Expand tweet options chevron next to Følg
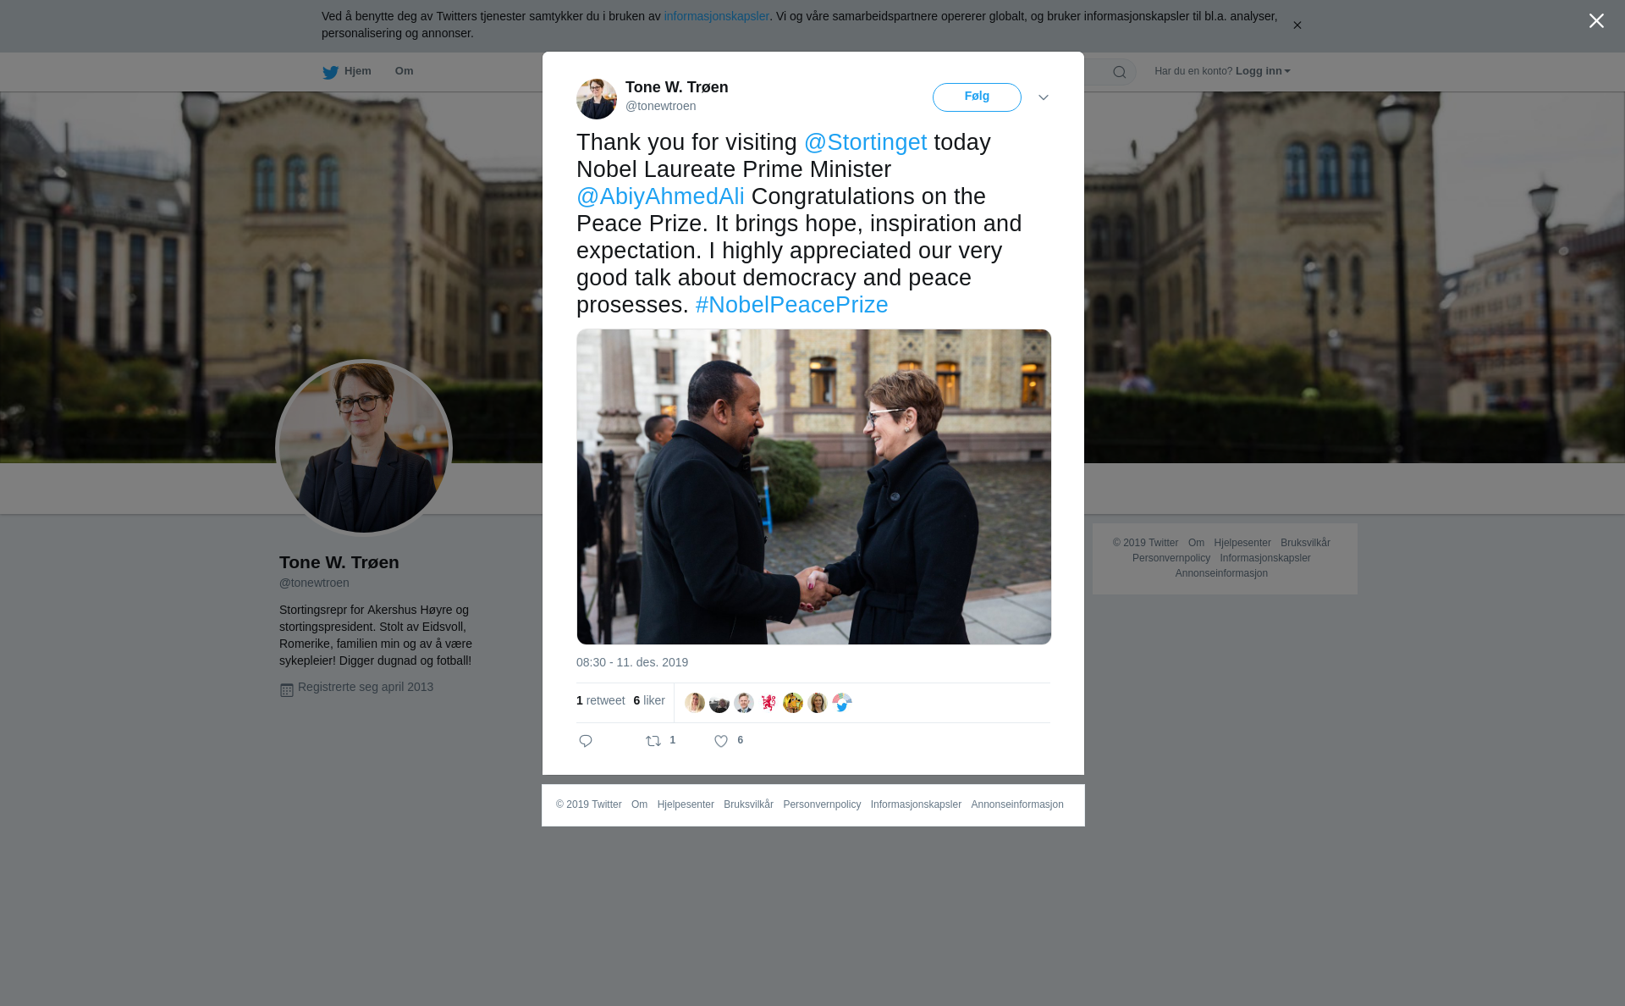The height and width of the screenshot is (1006, 1625). (1044, 97)
